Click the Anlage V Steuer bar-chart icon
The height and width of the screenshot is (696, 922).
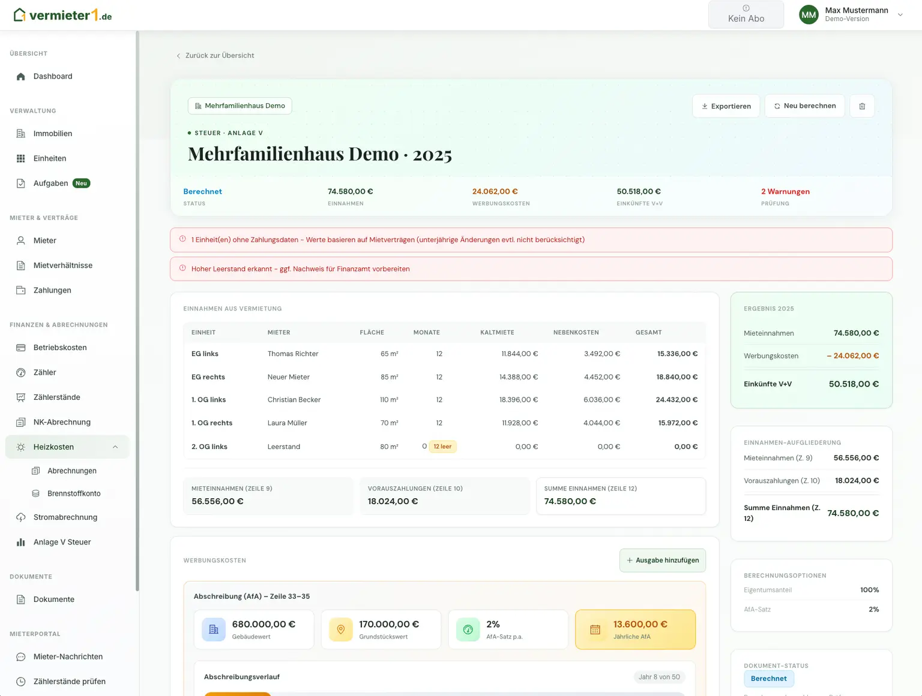click(21, 542)
